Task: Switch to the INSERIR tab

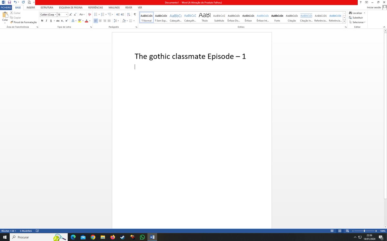Action: [31, 7]
